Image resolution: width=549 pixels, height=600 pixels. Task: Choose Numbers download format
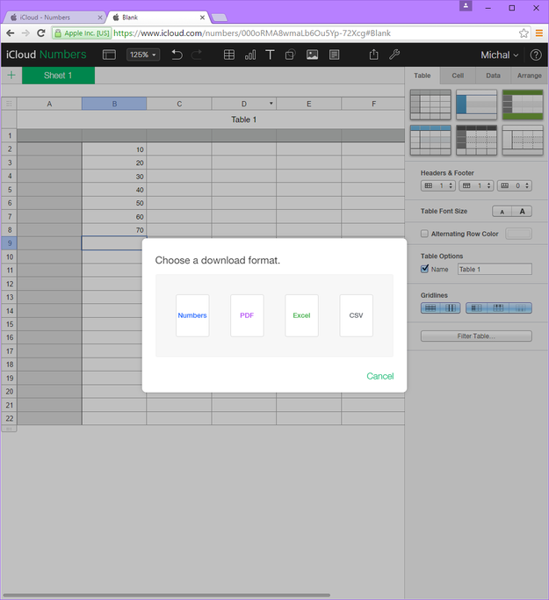pos(192,315)
